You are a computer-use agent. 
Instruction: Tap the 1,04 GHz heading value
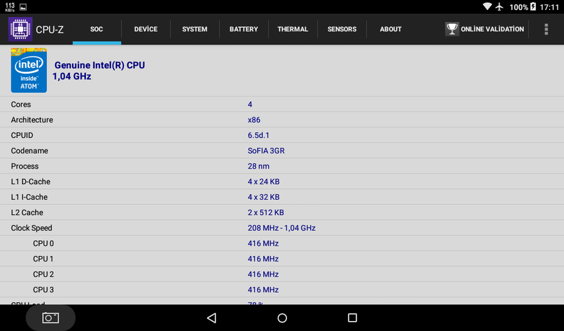click(x=72, y=76)
